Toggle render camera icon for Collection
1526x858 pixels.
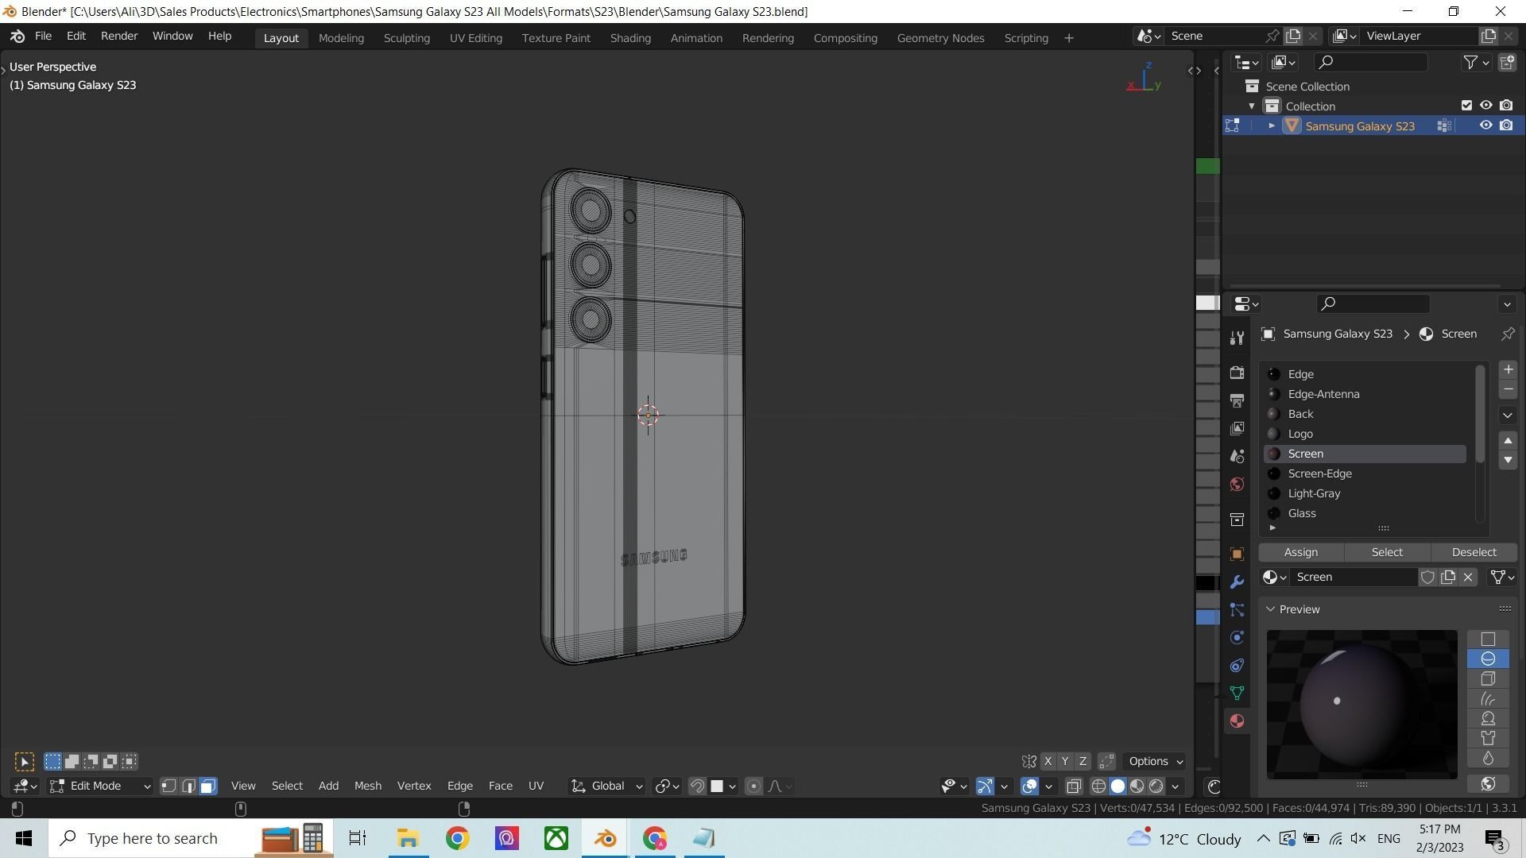(1506, 106)
